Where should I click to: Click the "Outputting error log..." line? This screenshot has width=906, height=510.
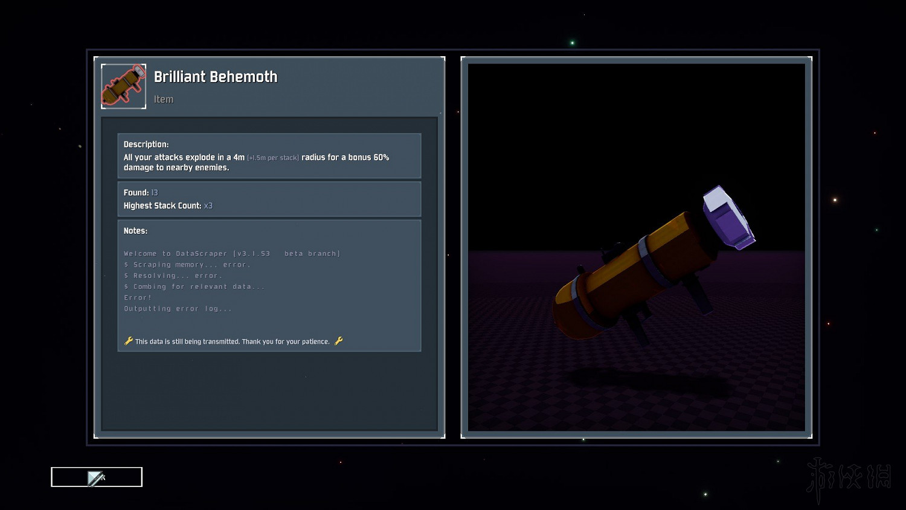point(178,309)
